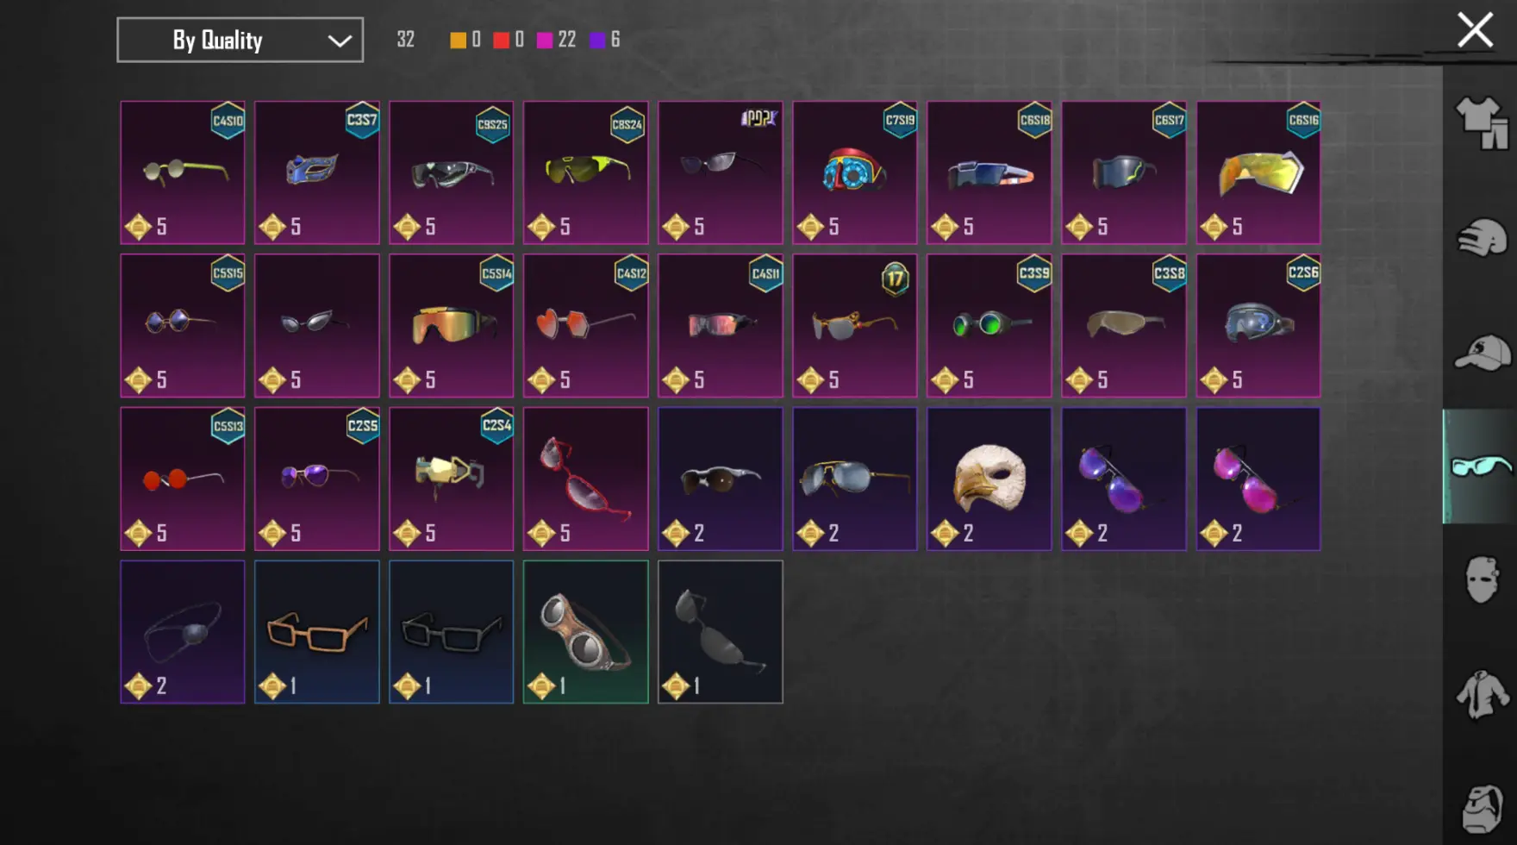Click the pink quality color counter
This screenshot has width=1517, height=845.
556,40
